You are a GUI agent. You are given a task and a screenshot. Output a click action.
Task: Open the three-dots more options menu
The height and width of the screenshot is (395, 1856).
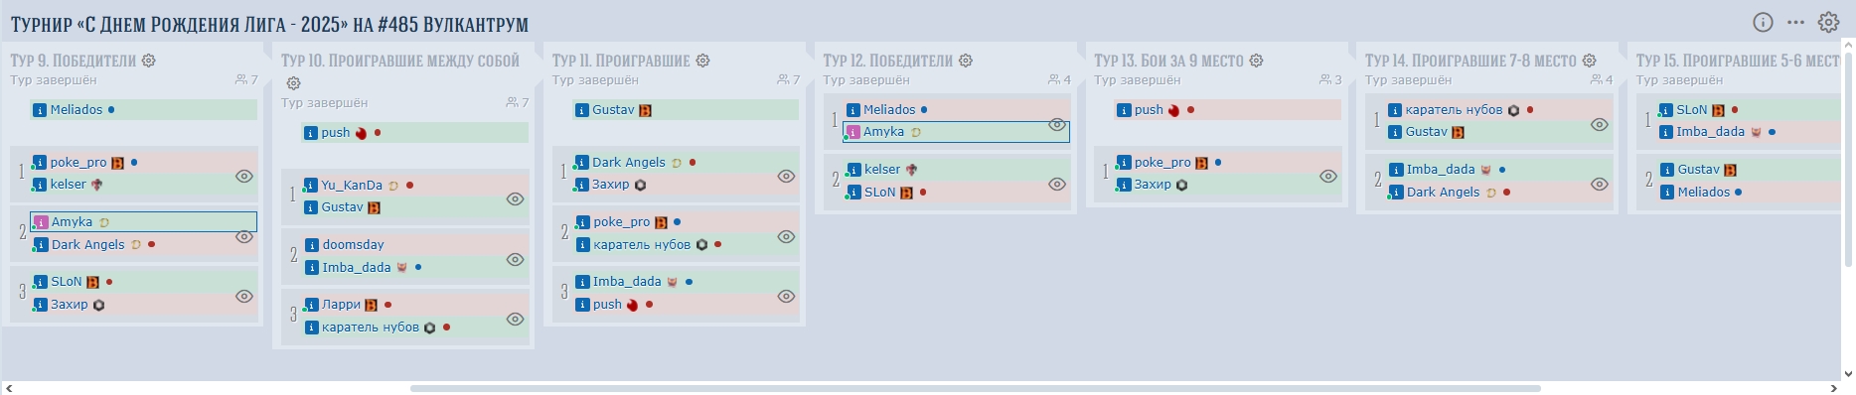pos(1795,22)
